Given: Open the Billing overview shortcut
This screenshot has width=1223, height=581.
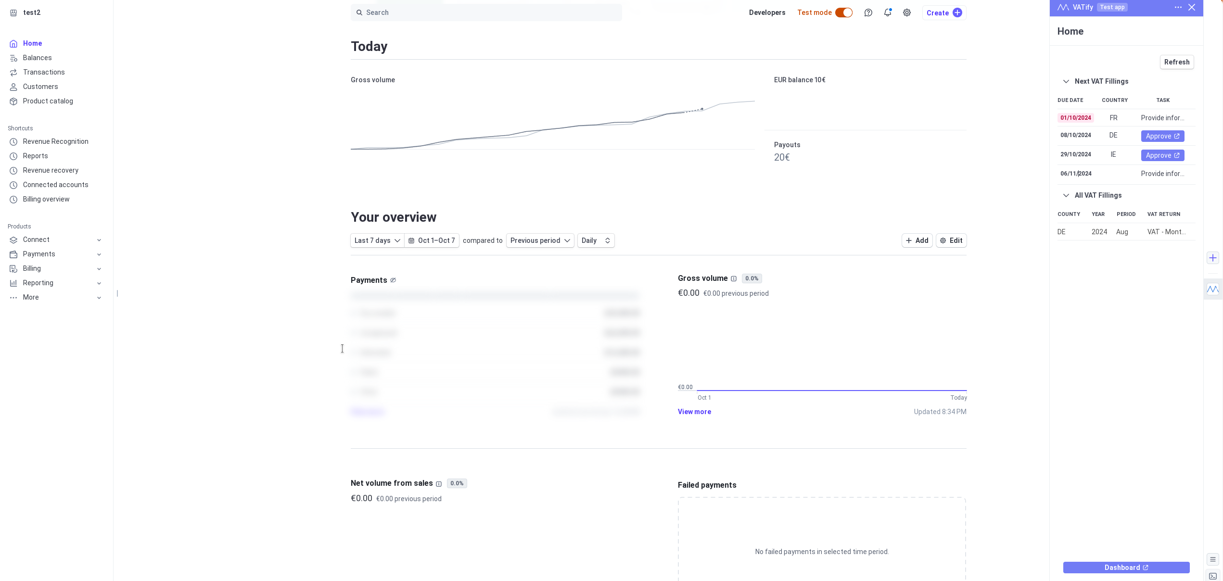Looking at the screenshot, I should [46, 199].
